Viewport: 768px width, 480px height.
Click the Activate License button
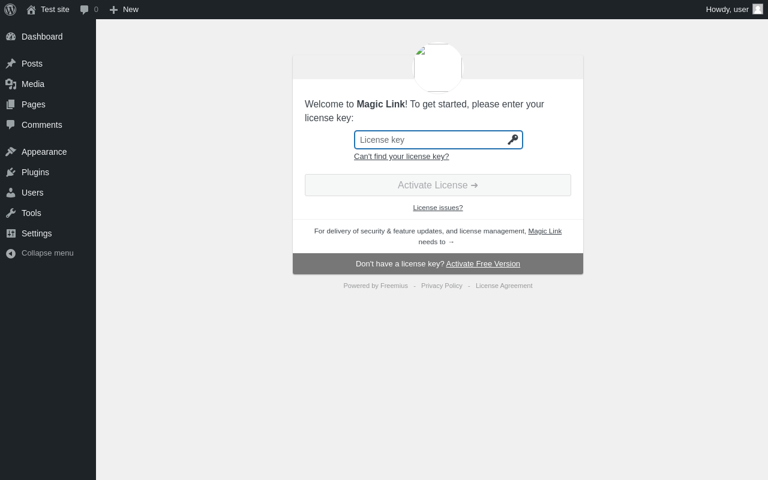438,185
